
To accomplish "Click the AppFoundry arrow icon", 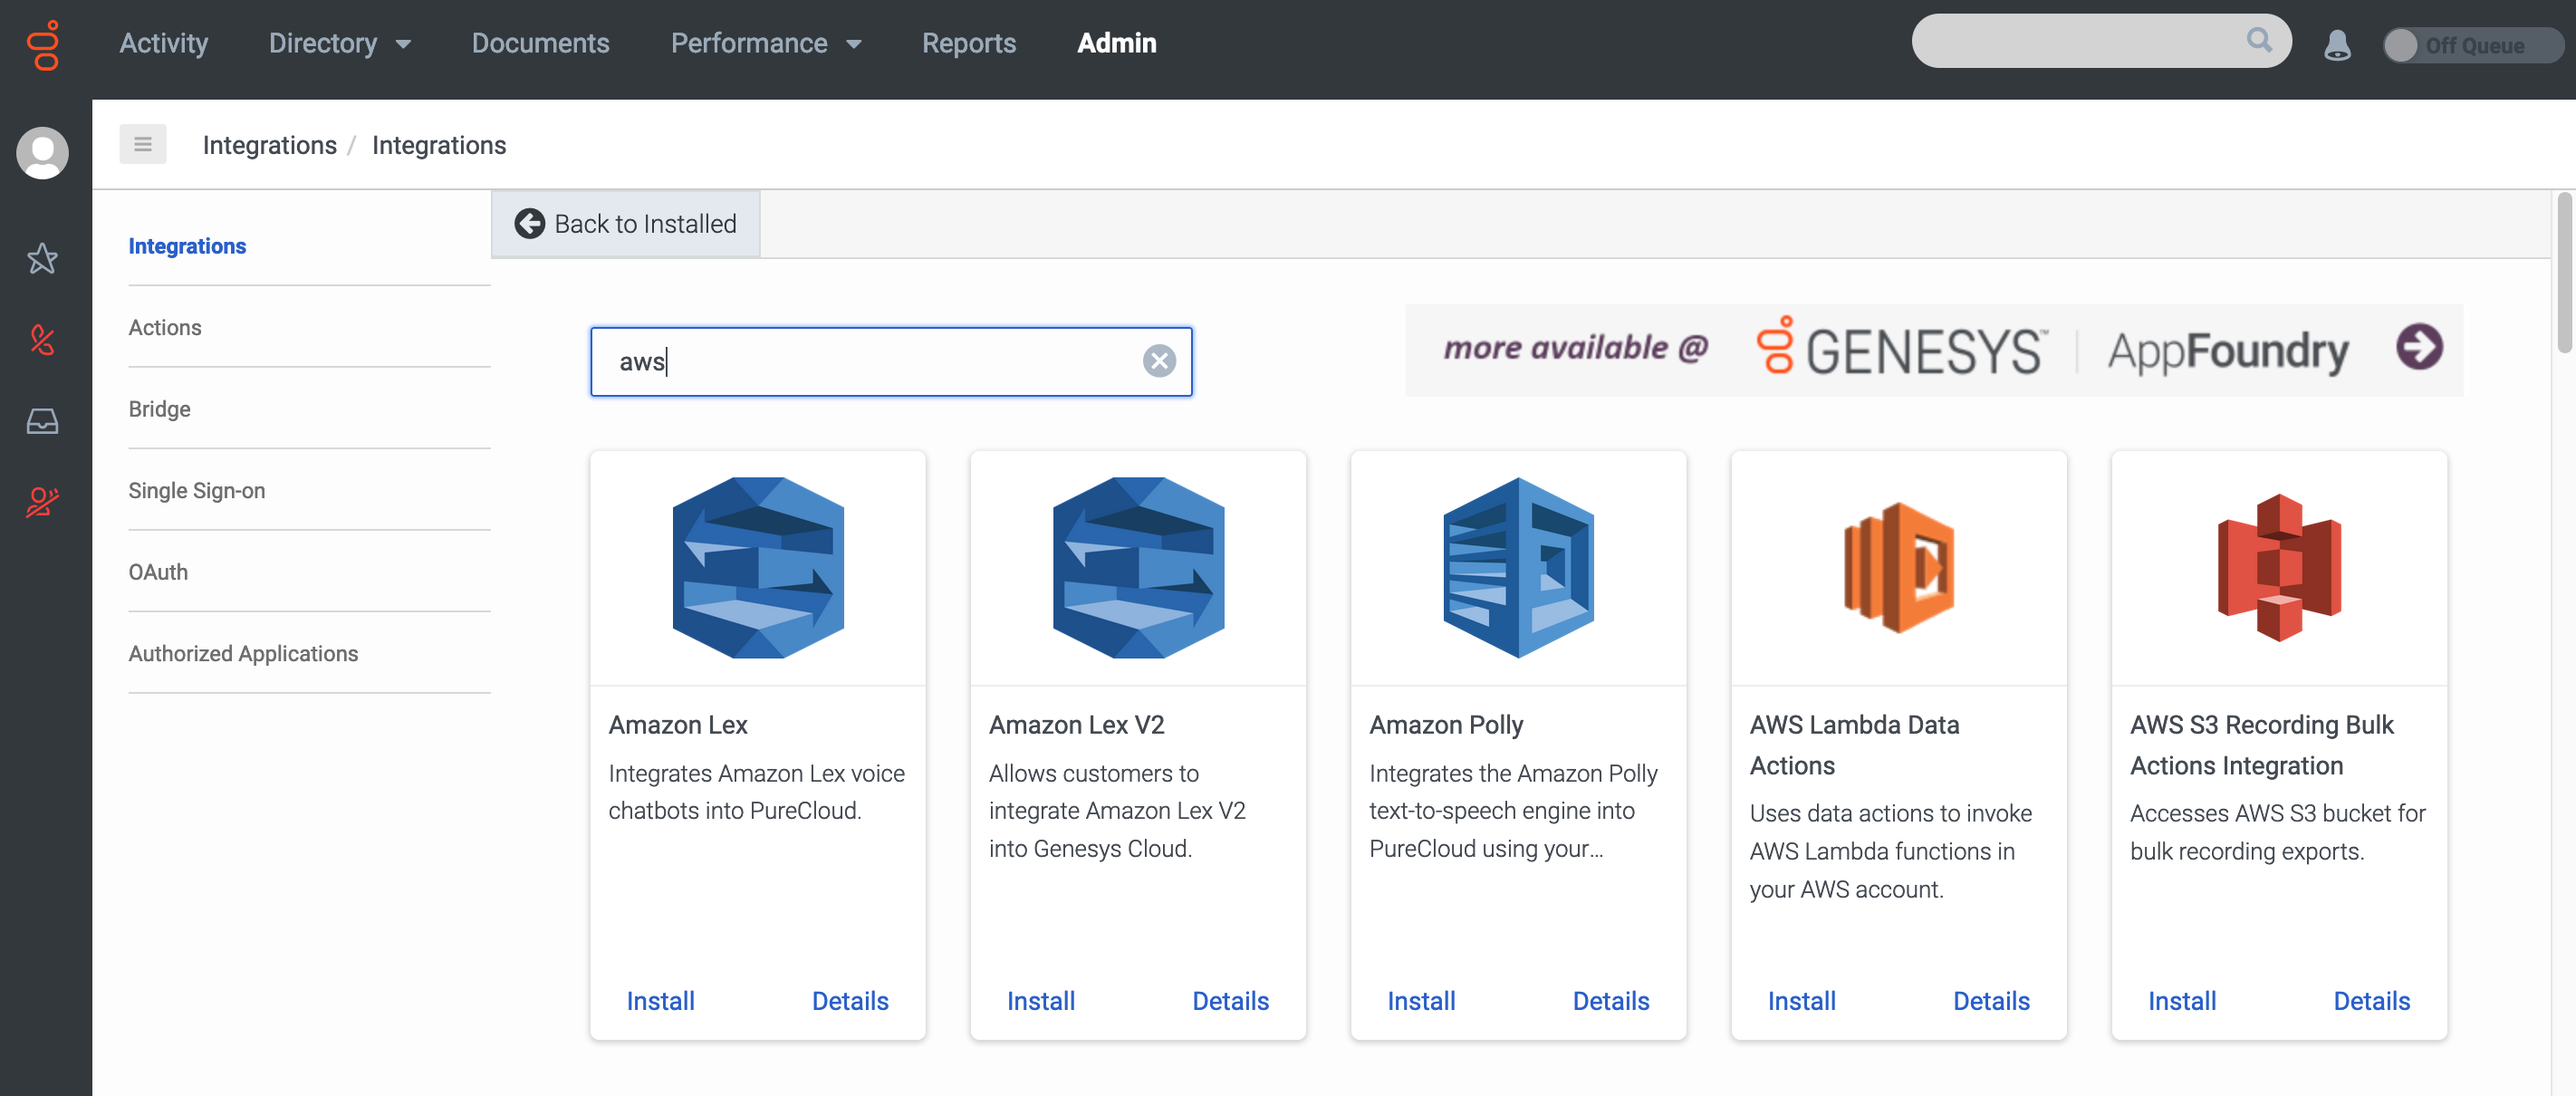I will 2419,348.
